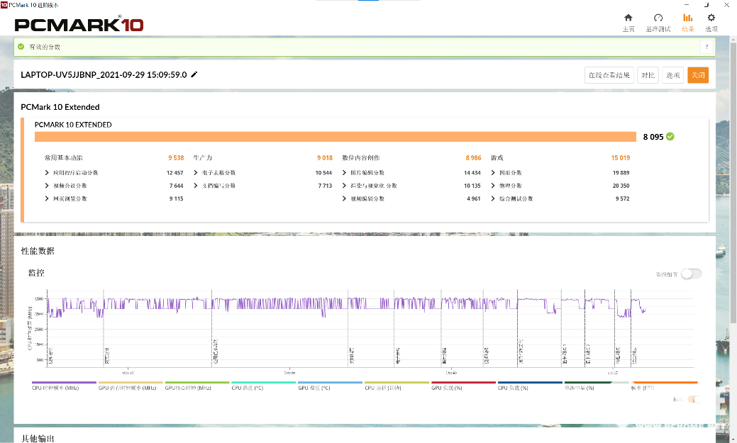737x443 pixels.
Task: Click overall score 8 095
Action: 653,137
